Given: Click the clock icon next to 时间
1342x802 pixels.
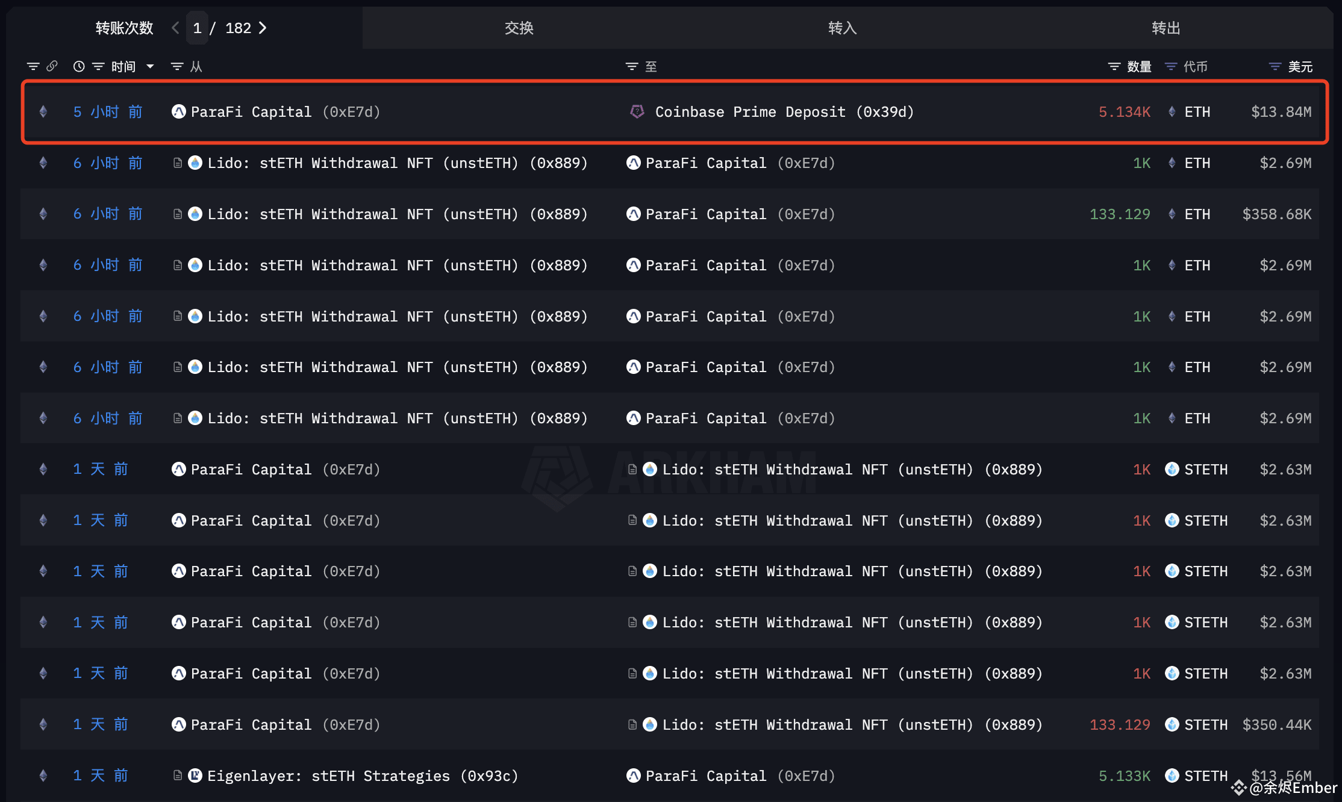Looking at the screenshot, I should pos(79,66).
